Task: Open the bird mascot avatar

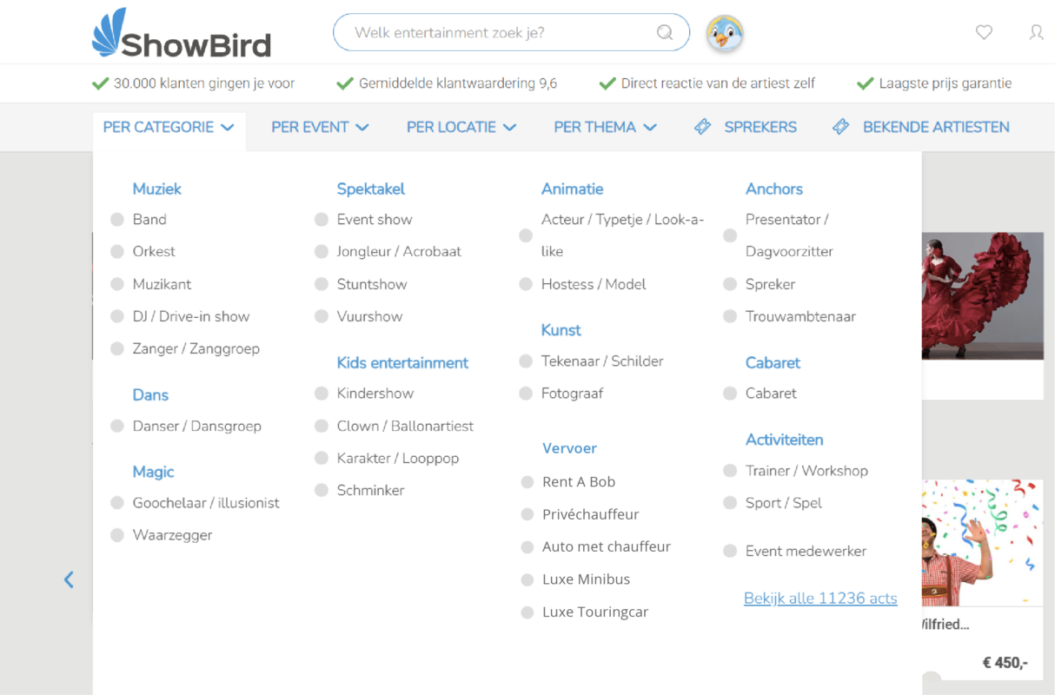Action: pyautogui.click(x=725, y=34)
